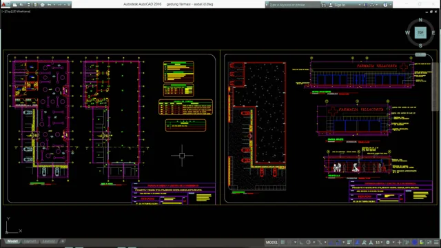Expand Customize Quick Access Toolbar dropdown
Image resolution: width=441 pixels, height=248 pixels.
coord(69,5)
